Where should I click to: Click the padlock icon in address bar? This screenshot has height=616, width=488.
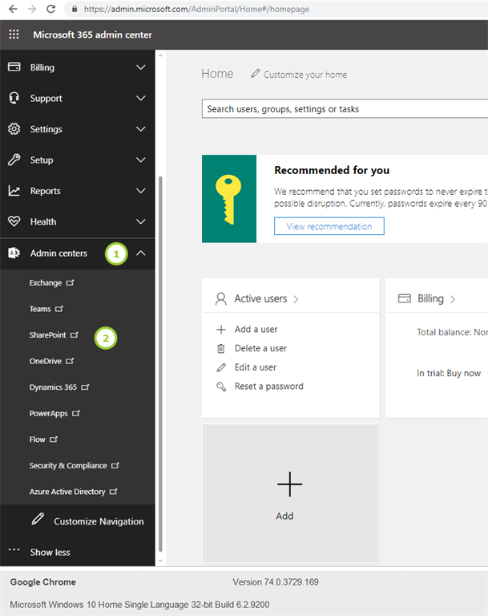74,9
